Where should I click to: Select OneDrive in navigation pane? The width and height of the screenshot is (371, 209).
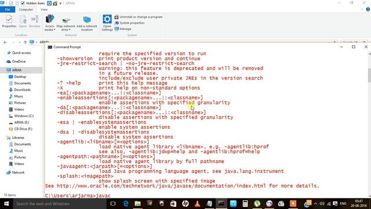click(x=16, y=62)
